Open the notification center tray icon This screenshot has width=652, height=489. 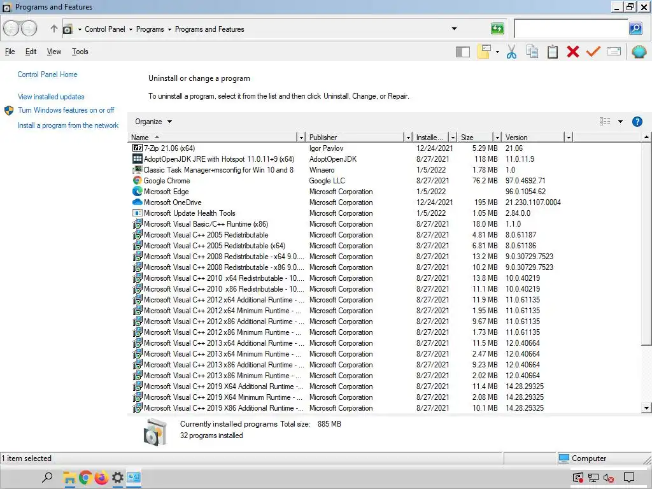click(x=628, y=478)
